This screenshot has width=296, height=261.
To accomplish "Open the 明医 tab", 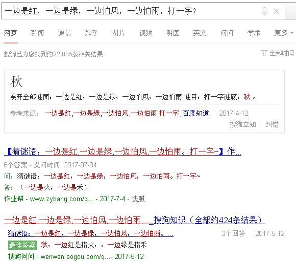I will pyautogui.click(x=172, y=33).
